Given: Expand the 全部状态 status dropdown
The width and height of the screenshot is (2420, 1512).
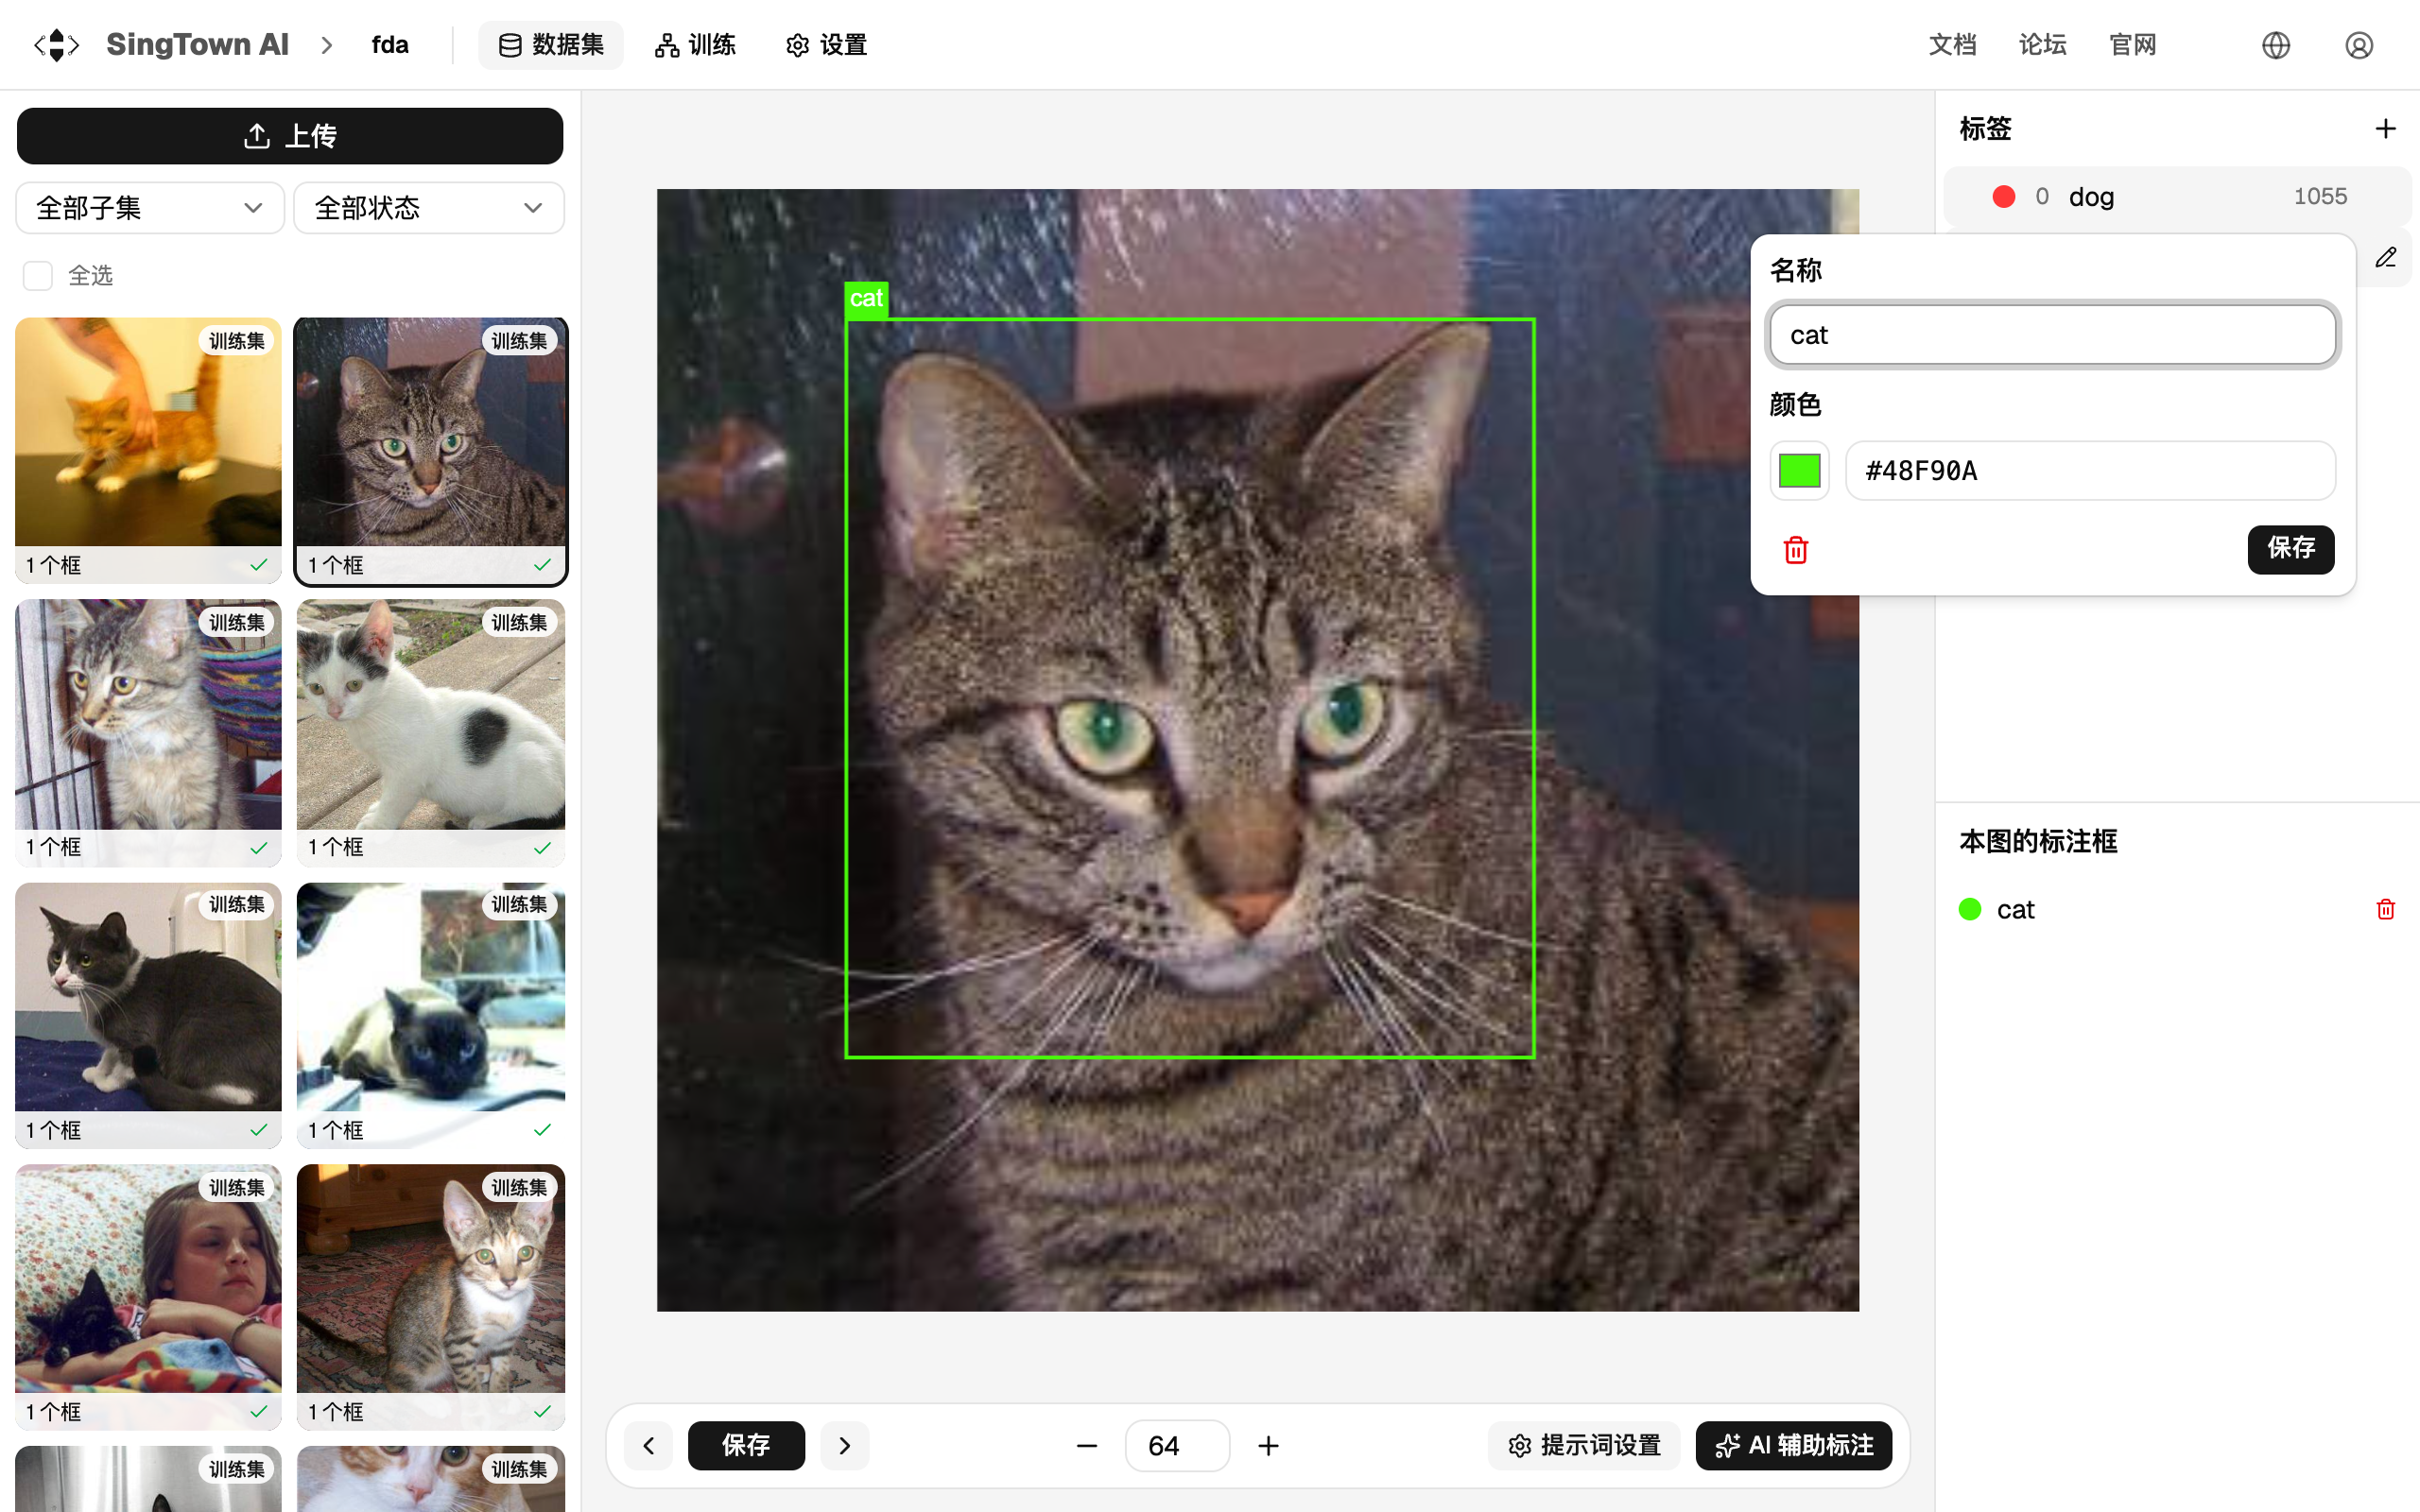Looking at the screenshot, I should [429, 208].
